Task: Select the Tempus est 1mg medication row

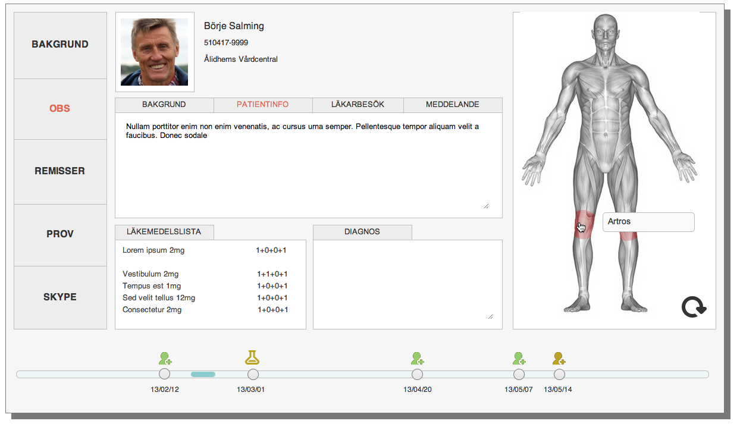Action: 205,286
